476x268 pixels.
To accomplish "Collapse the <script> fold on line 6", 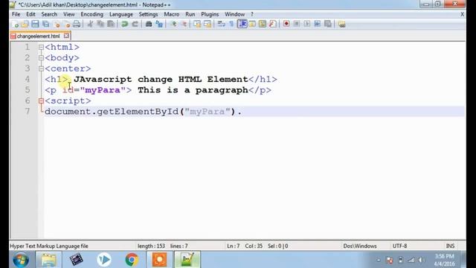I will pos(41,101).
